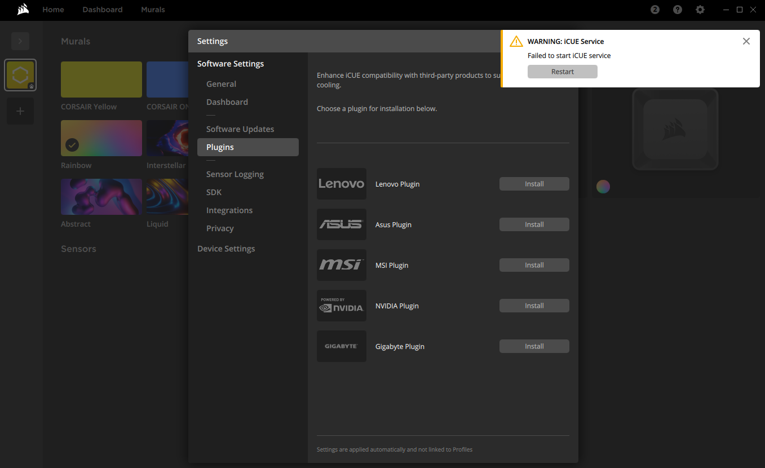The image size is (765, 468).
Task: Open the help question mark icon
Action: (x=678, y=10)
